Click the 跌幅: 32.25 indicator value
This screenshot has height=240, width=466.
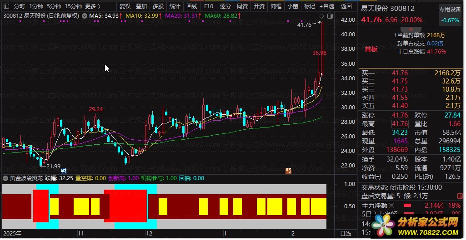tap(59, 178)
